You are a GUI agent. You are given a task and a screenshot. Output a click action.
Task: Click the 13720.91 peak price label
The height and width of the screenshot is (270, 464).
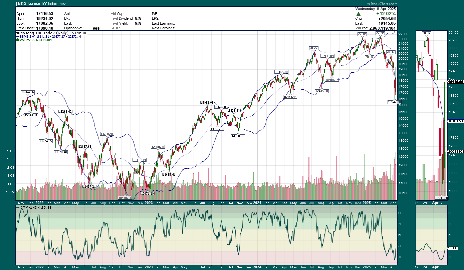pyautogui.click(x=107, y=134)
